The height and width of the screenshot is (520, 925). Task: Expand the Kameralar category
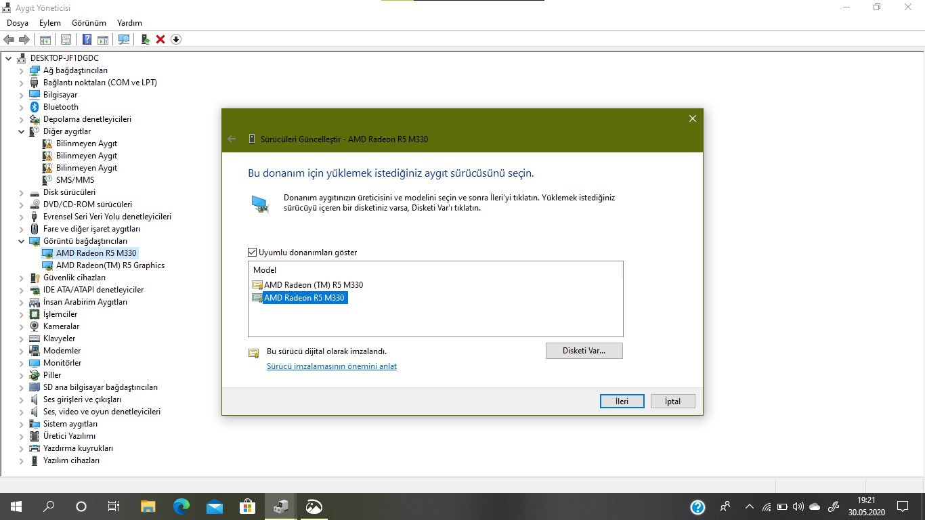click(x=22, y=326)
